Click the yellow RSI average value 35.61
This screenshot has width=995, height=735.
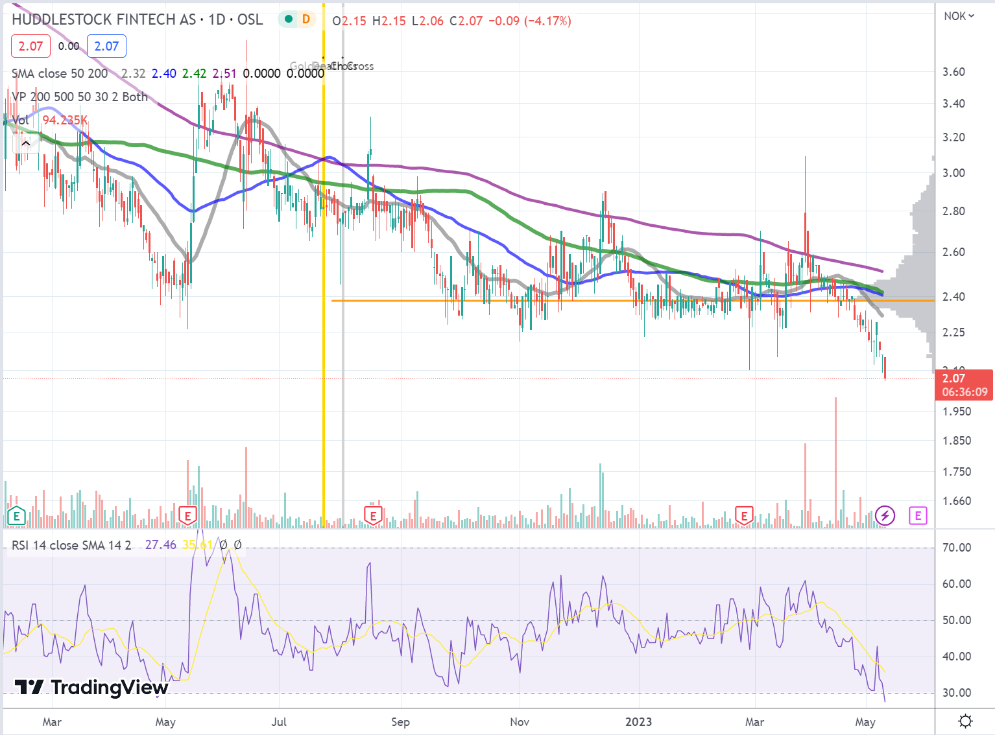pos(197,545)
